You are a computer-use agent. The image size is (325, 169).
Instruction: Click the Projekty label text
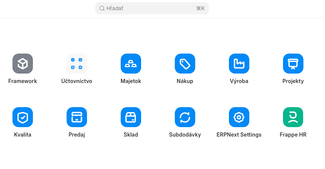(x=293, y=81)
